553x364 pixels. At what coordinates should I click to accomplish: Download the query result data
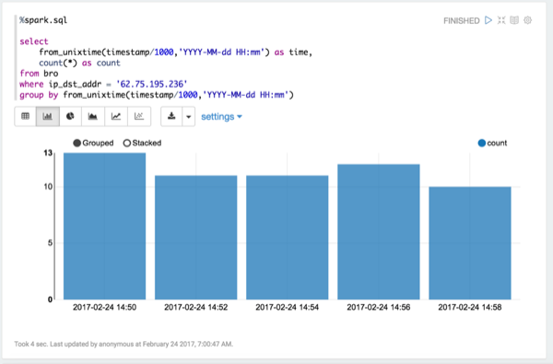point(171,116)
